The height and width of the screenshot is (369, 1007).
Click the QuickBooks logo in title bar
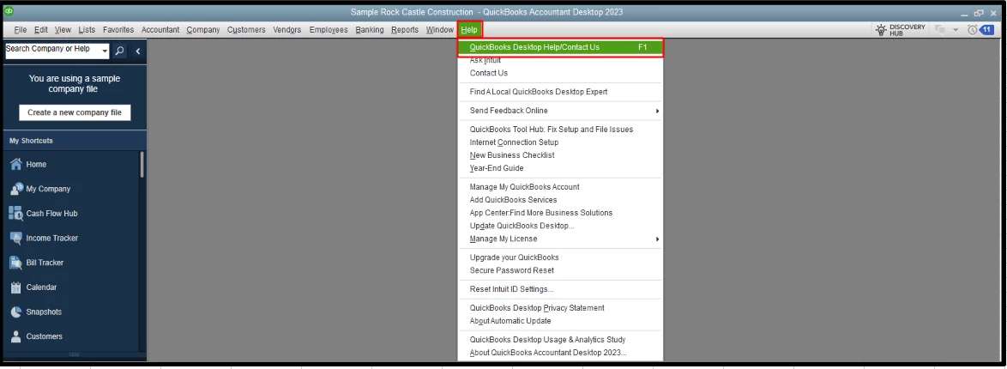click(x=9, y=11)
